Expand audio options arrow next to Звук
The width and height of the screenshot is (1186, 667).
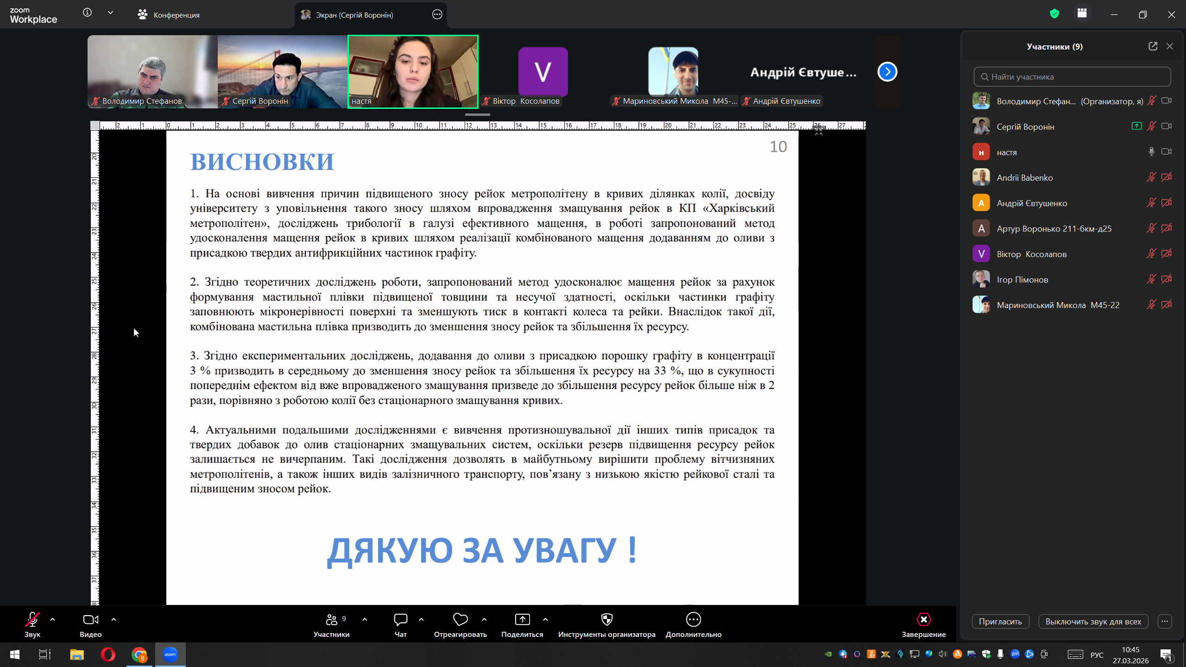(x=52, y=619)
